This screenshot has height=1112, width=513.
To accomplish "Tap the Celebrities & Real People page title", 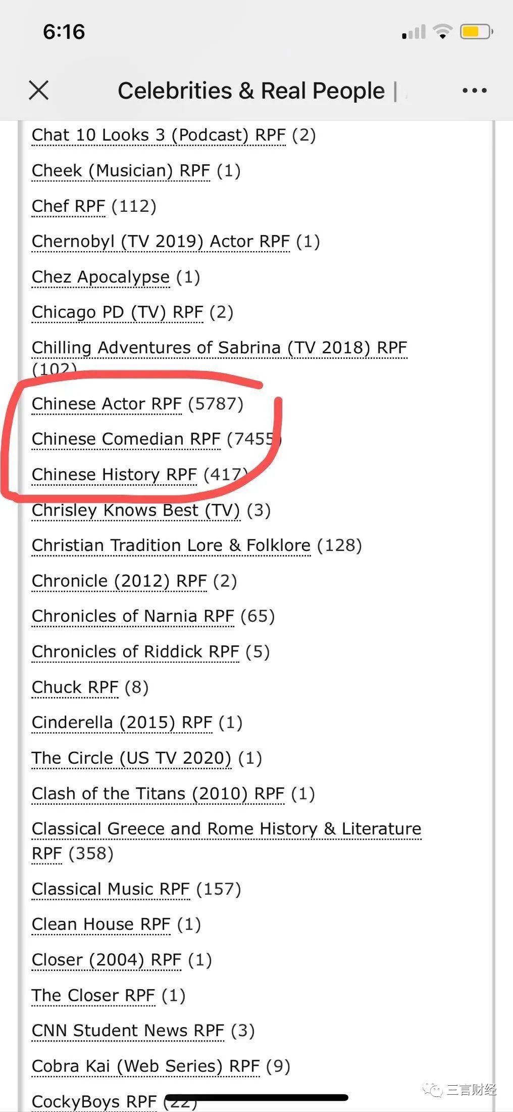I will 251,91.
